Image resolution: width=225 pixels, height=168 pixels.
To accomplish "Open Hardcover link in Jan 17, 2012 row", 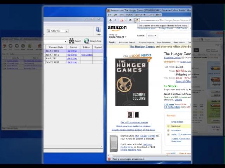I will pyautogui.click(x=72, y=55).
